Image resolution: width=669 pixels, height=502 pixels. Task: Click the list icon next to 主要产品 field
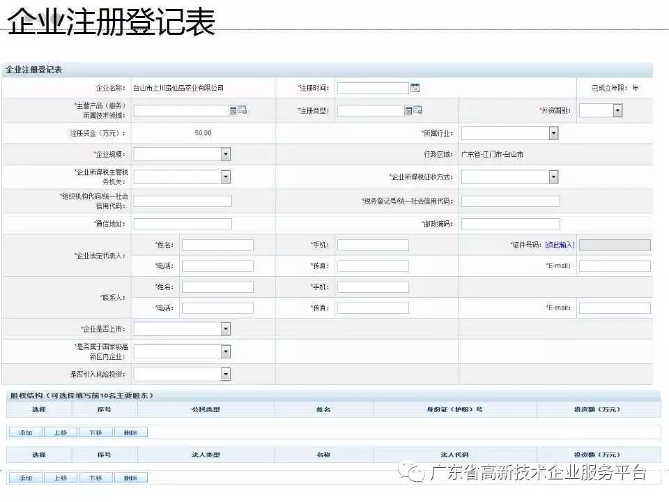point(233,110)
